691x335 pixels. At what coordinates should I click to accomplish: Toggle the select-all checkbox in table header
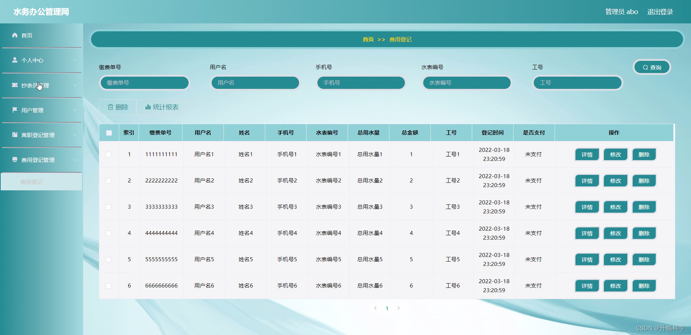[x=109, y=133]
